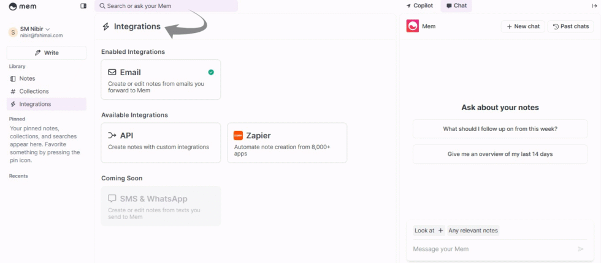Screen dimensions: 601x263
Task: Click the send message arrow icon
Action: pos(580,249)
